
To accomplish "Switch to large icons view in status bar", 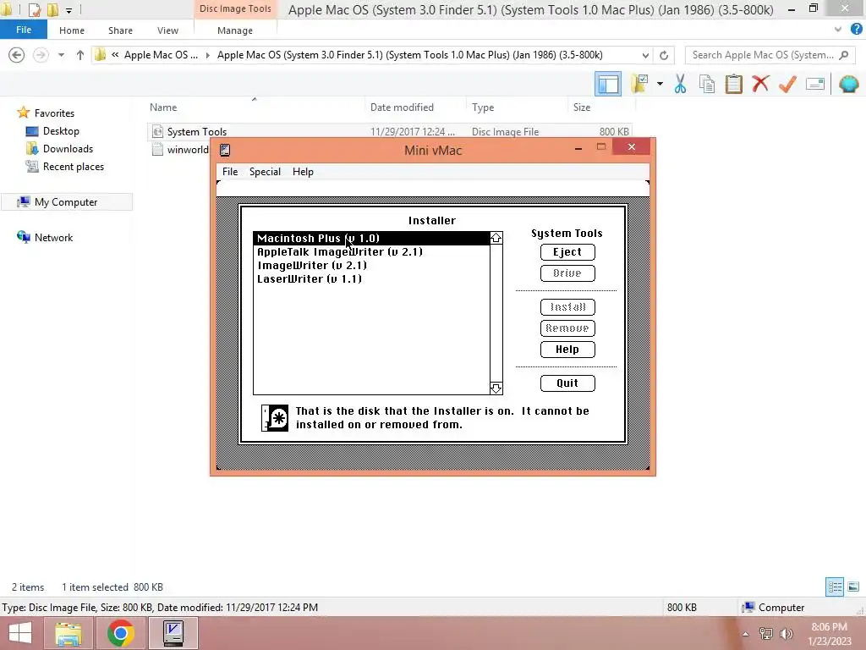I will [x=853, y=587].
